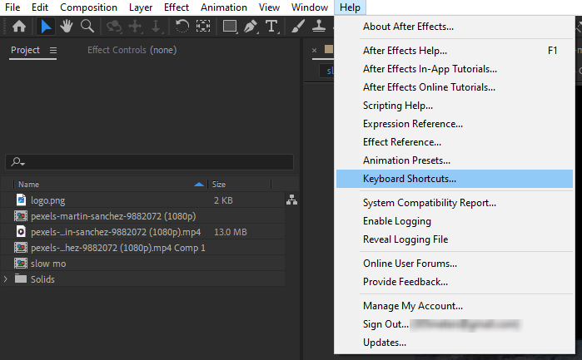Click Enable Logging in Help menu

(x=396, y=221)
